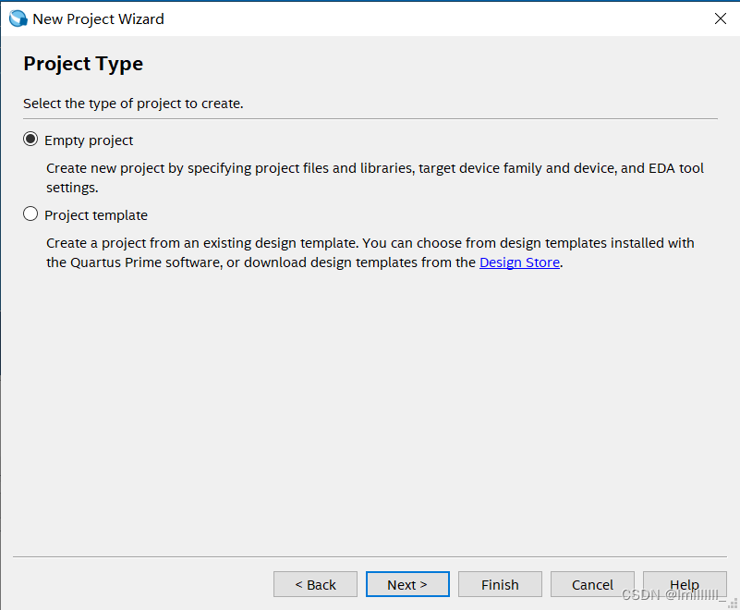Click the Project template description text
This screenshot has width=740, height=610.
[370, 252]
